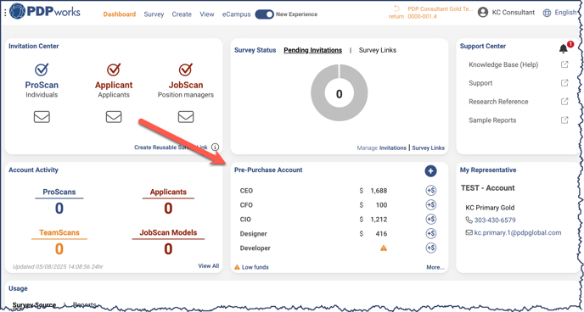Click the JobScan checkmark icon
This screenshot has height=312, width=584.
(186, 70)
